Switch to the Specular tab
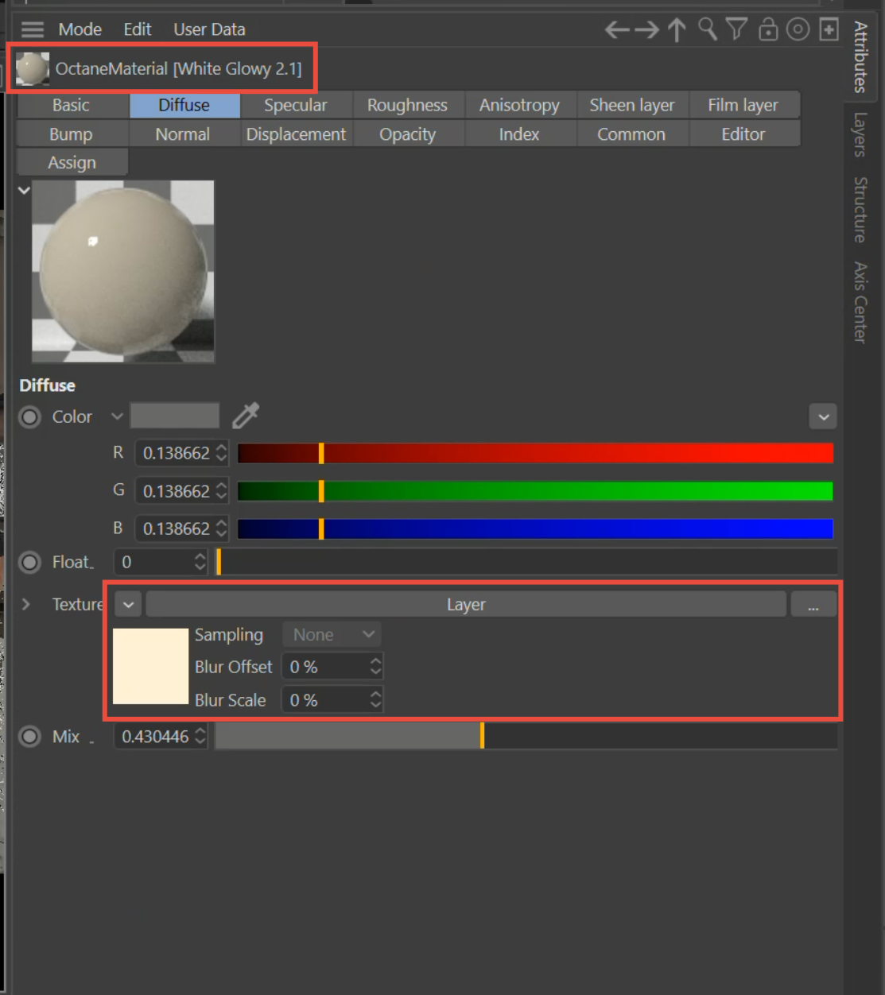Viewport: 885px width, 995px height. tap(296, 105)
